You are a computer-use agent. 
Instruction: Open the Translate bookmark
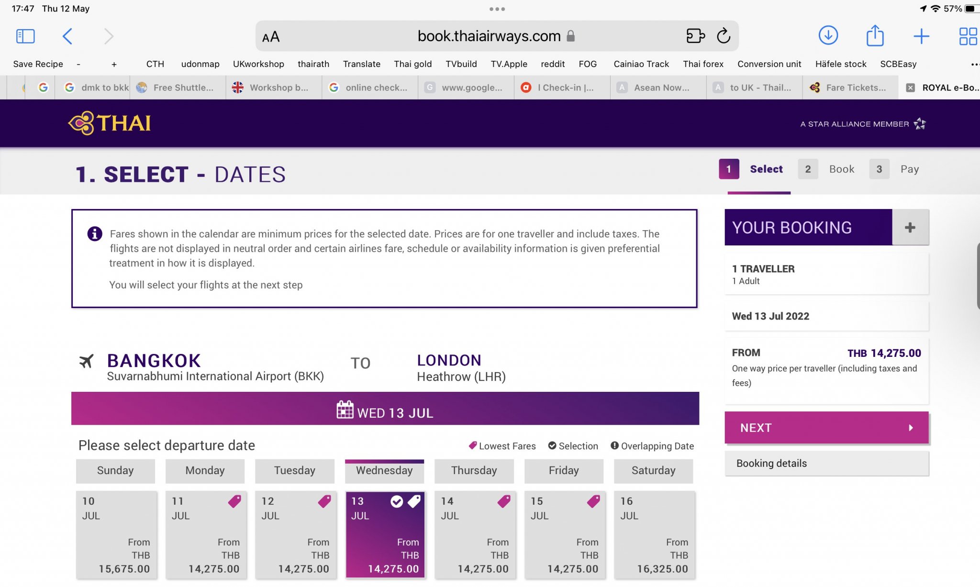(361, 64)
